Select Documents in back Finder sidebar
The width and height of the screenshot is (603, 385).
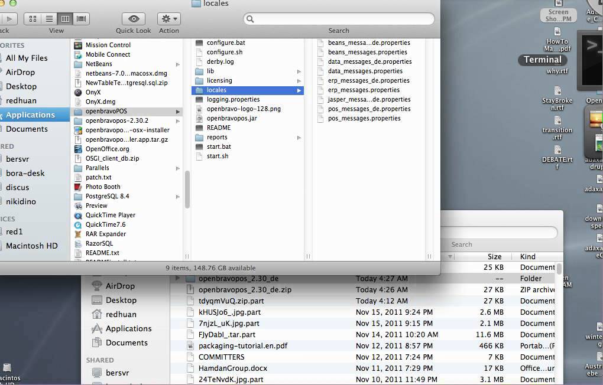tap(127, 343)
